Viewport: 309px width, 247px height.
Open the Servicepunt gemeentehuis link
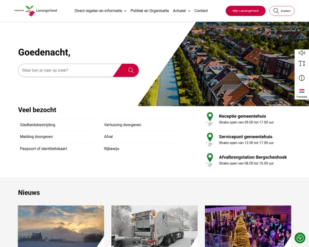click(x=246, y=137)
